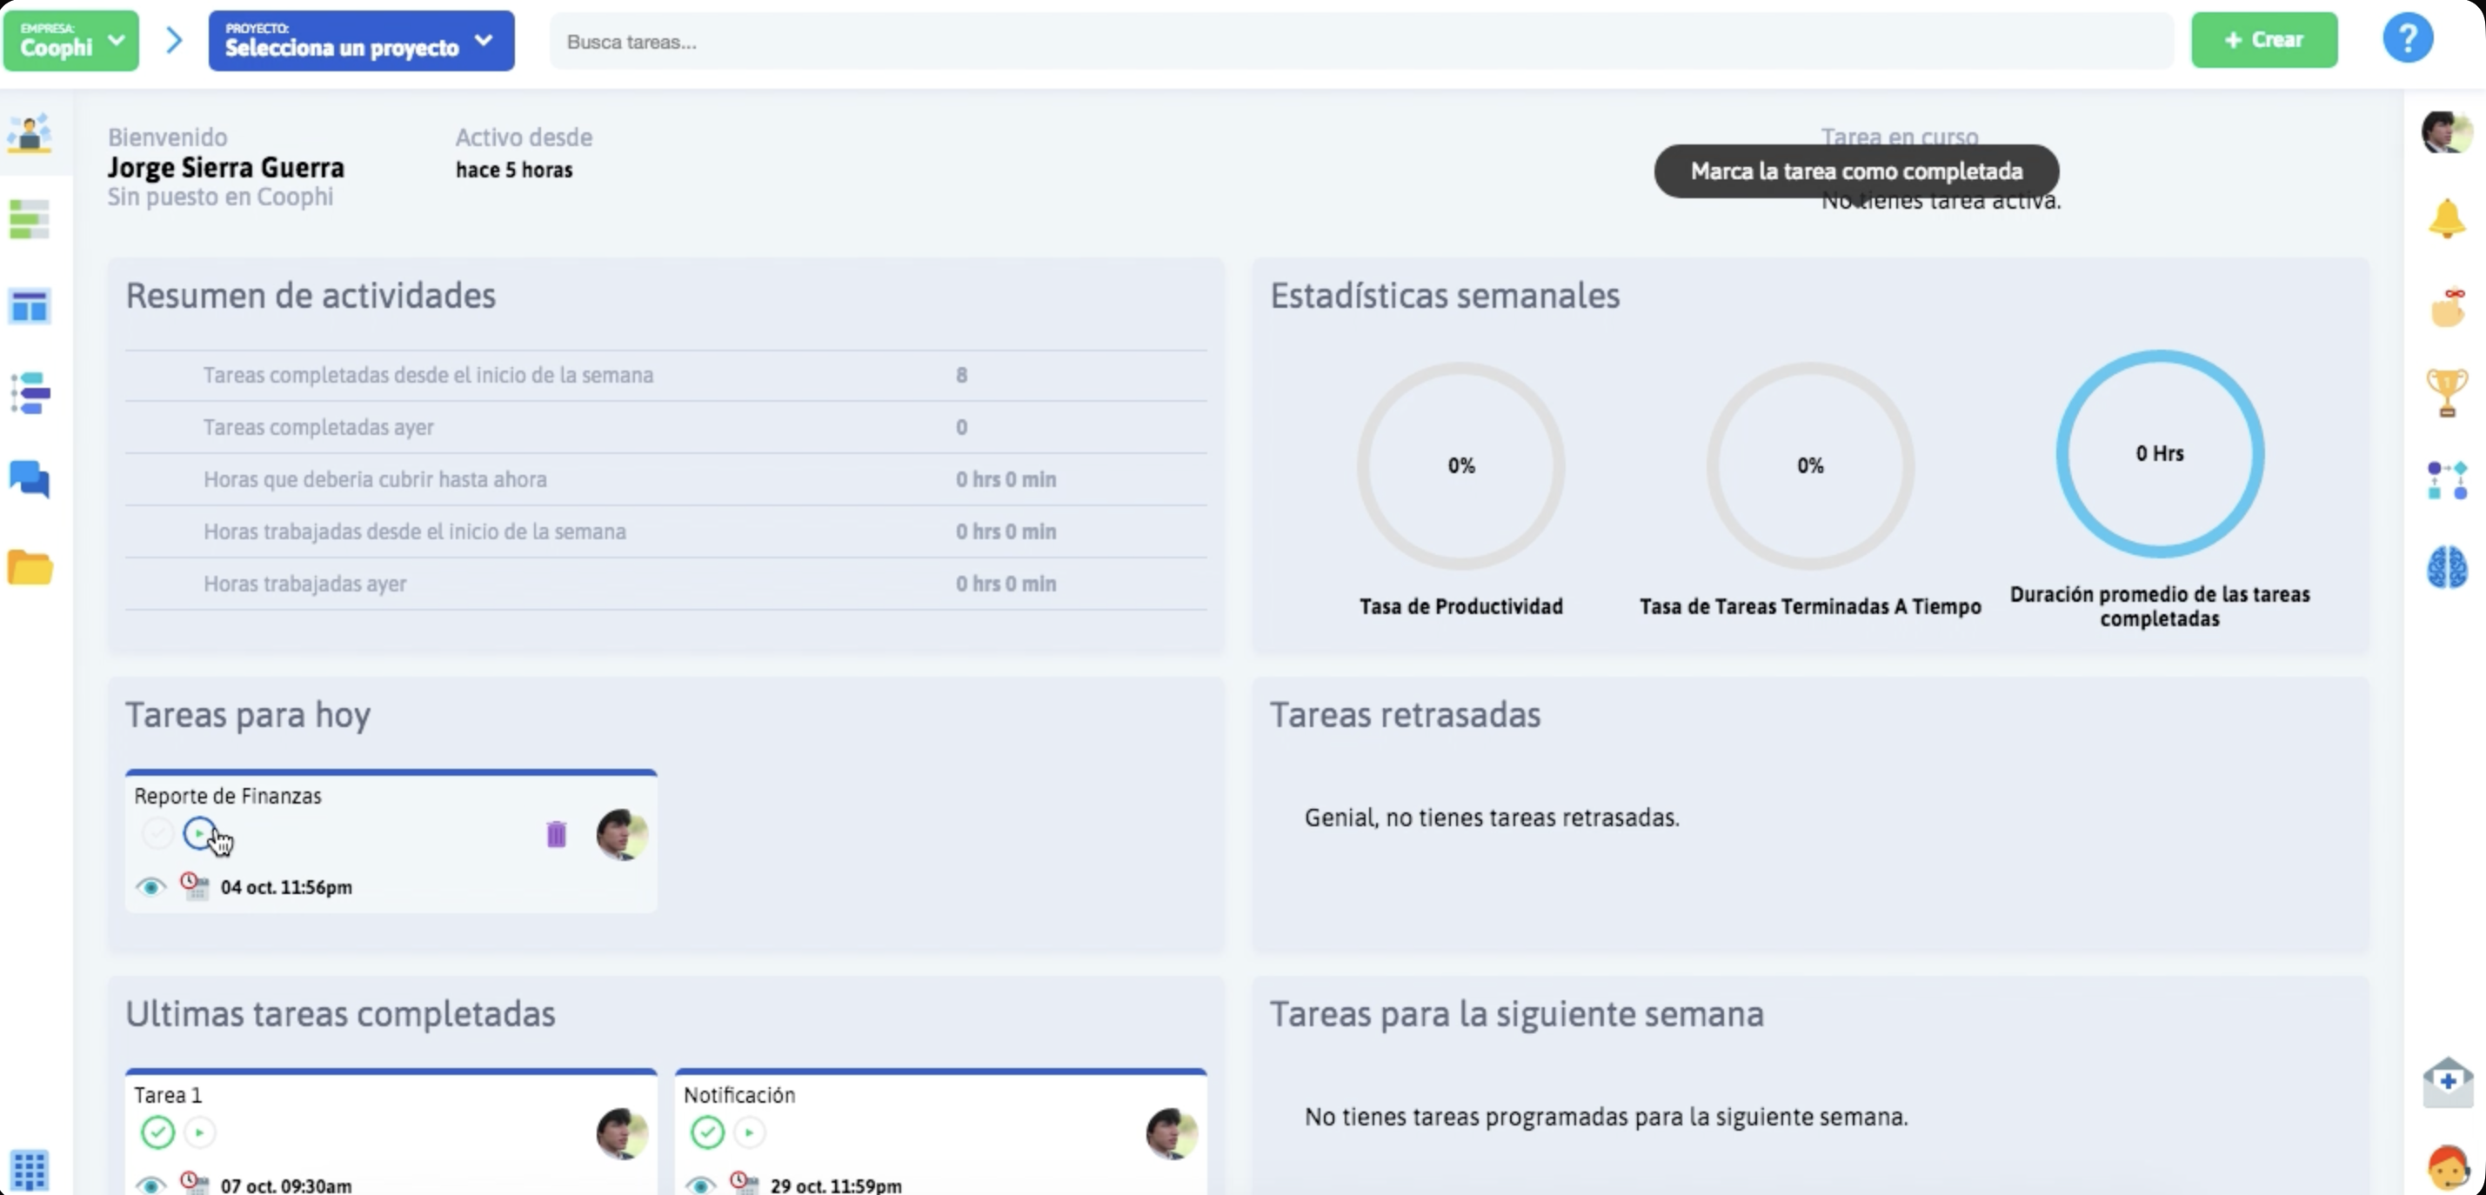Open the apps grid icon at bottom left

pyautogui.click(x=30, y=1171)
